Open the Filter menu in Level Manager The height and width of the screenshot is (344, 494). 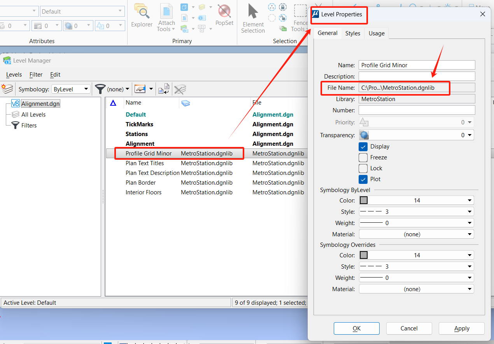coord(36,75)
